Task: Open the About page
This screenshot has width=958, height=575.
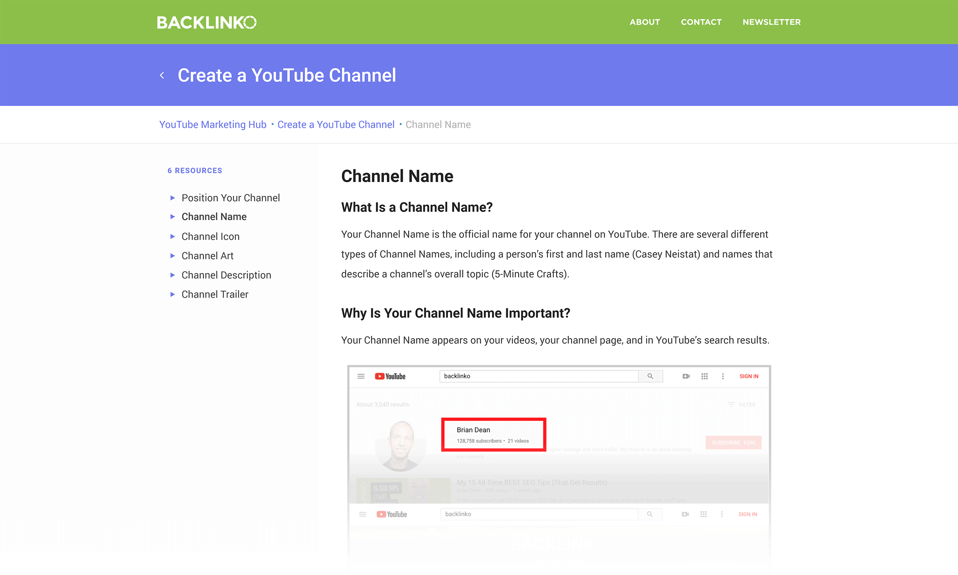Action: click(x=644, y=22)
